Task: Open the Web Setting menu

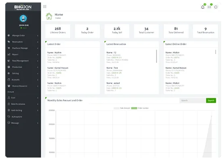Action: pyautogui.click(x=23, y=110)
